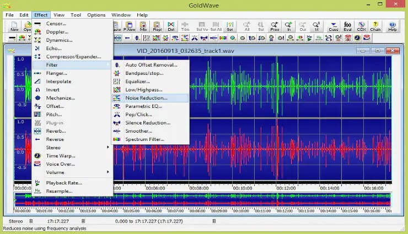Open the Cues toolbar icon
This screenshot has height=234, width=408.
(334, 26)
